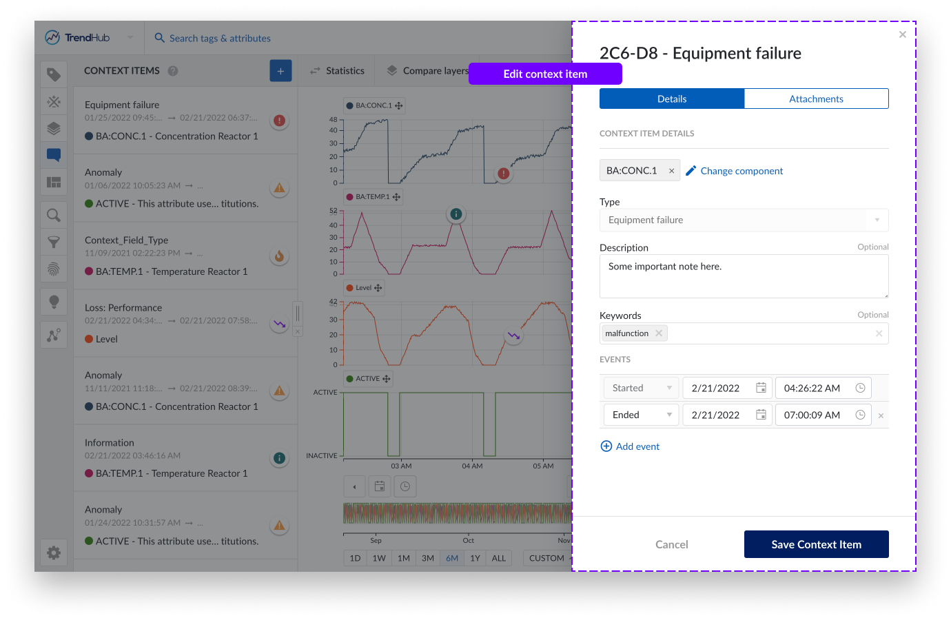
Task: Open the layers icon in sidebar
Action: coord(54,128)
